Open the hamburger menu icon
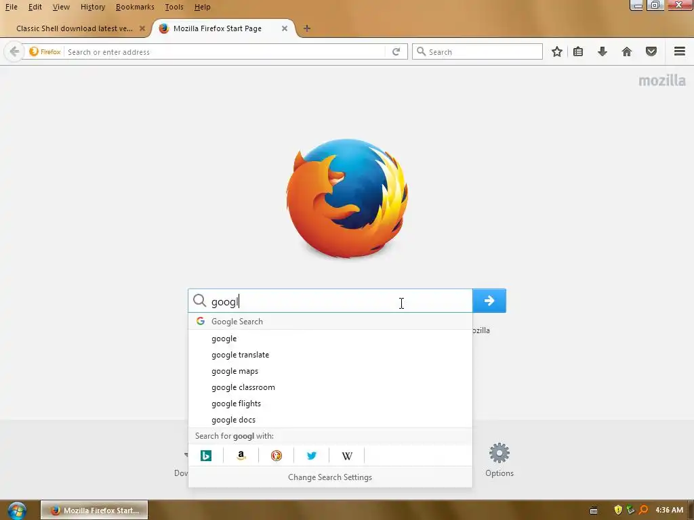 point(680,51)
